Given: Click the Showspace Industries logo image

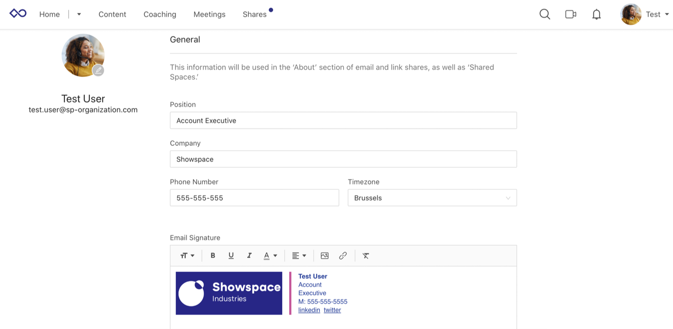Looking at the screenshot, I should click(229, 293).
